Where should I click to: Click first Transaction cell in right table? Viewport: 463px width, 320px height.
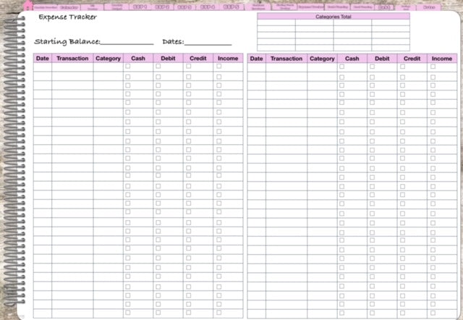click(286, 67)
